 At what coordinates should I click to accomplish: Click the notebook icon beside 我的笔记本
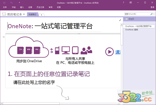[4, 14]
